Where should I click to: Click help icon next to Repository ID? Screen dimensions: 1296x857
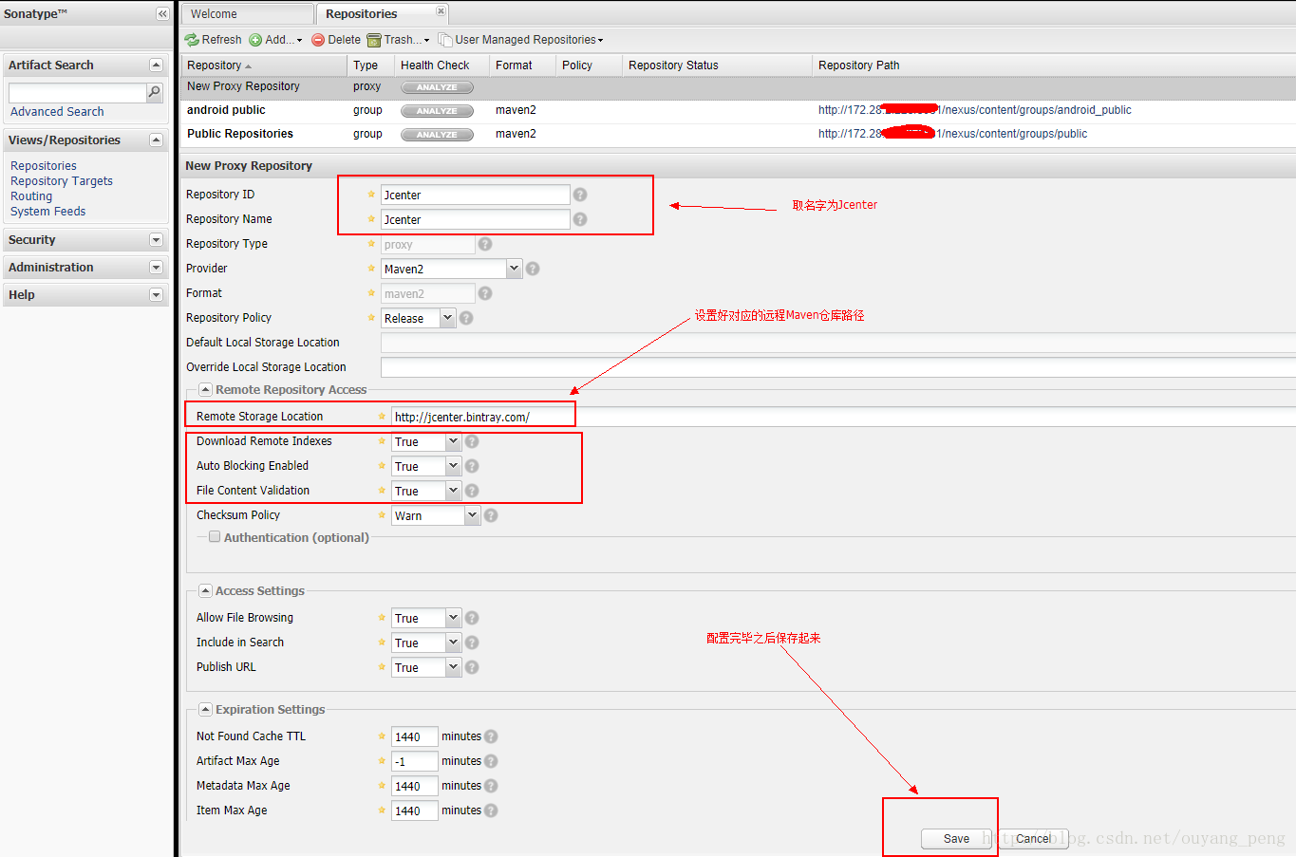pos(580,195)
